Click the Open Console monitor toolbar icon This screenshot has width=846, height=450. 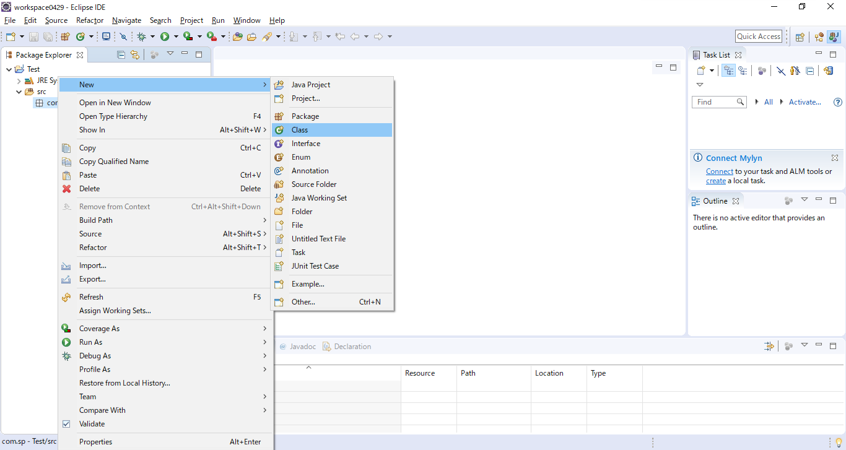coord(106,37)
